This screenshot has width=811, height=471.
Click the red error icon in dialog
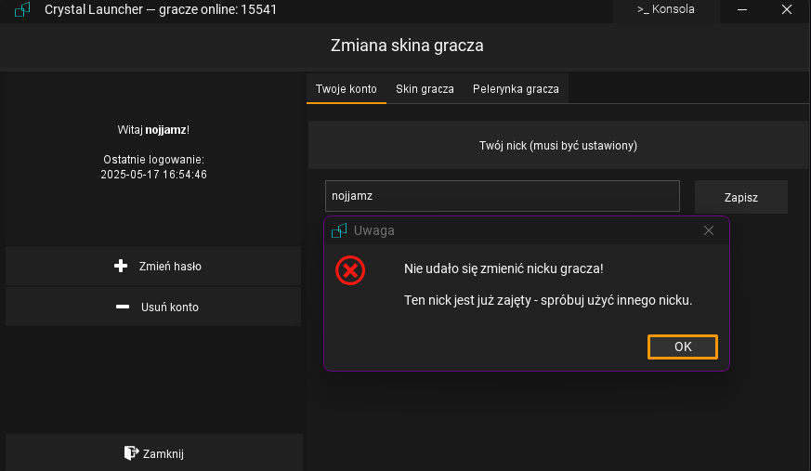pyautogui.click(x=350, y=270)
